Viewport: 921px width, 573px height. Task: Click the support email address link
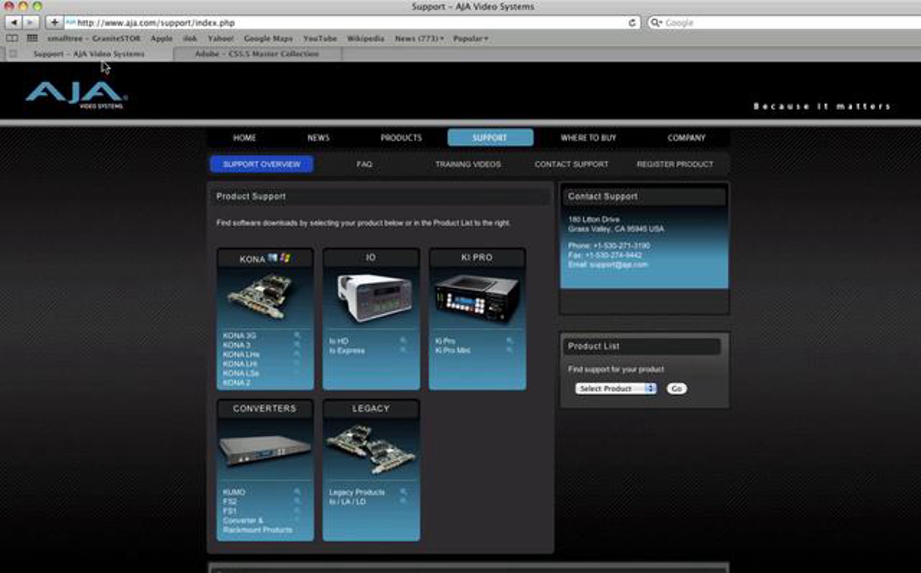(618, 264)
